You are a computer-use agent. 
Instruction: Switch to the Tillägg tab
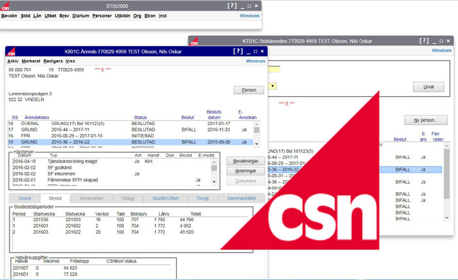coord(128,198)
